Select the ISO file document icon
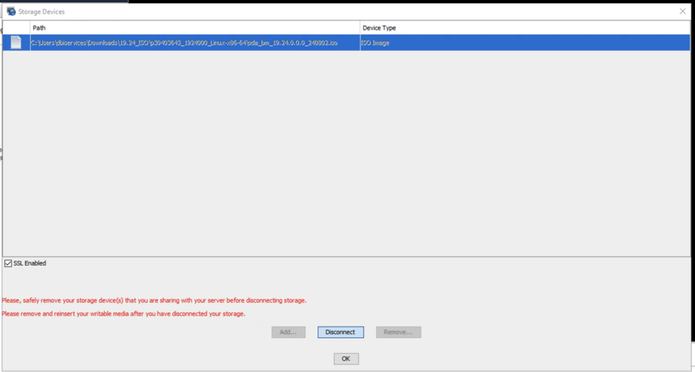Image resolution: width=695 pixels, height=372 pixels. point(16,43)
